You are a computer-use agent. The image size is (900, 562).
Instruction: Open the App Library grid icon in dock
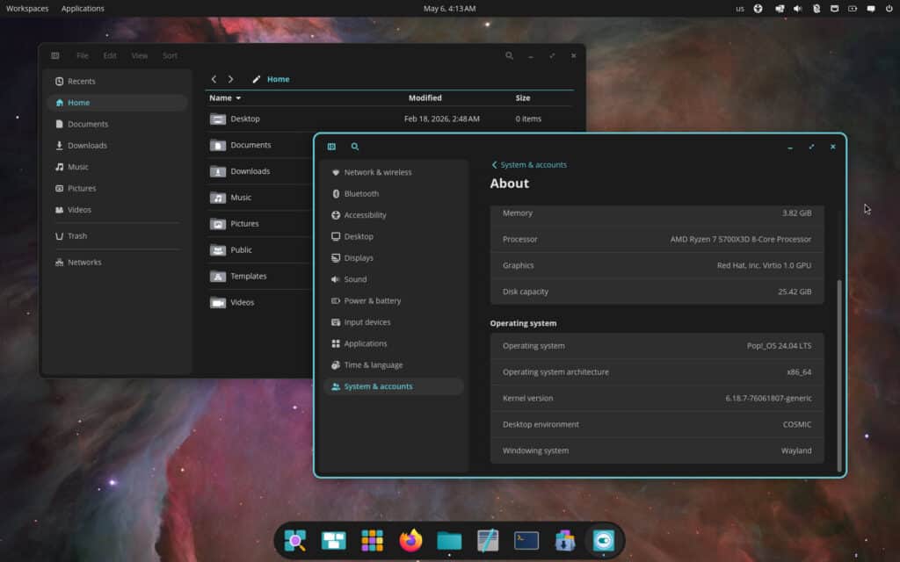(x=372, y=540)
